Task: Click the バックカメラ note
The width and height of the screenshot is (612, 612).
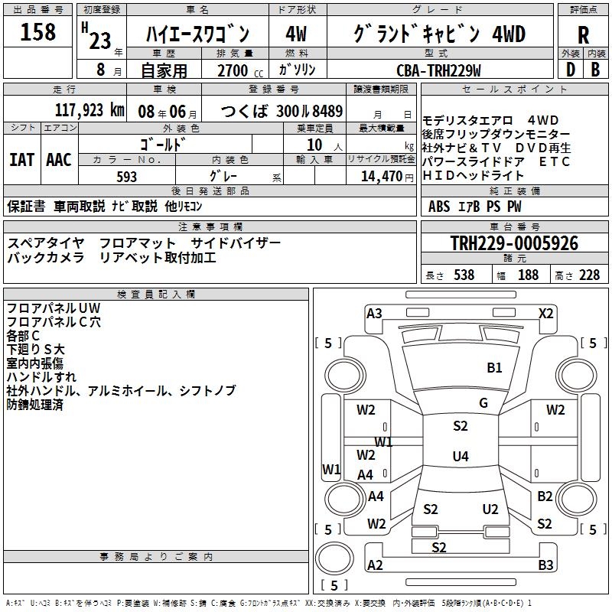Action: (x=46, y=258)
